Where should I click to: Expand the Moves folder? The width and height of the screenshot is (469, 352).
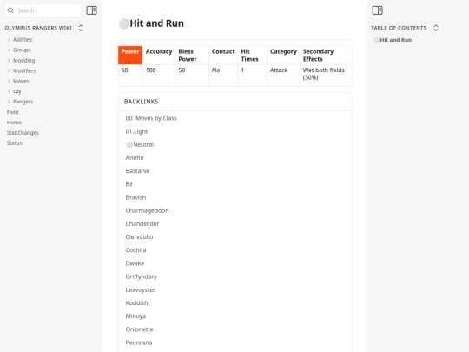(x=9, y=81)
